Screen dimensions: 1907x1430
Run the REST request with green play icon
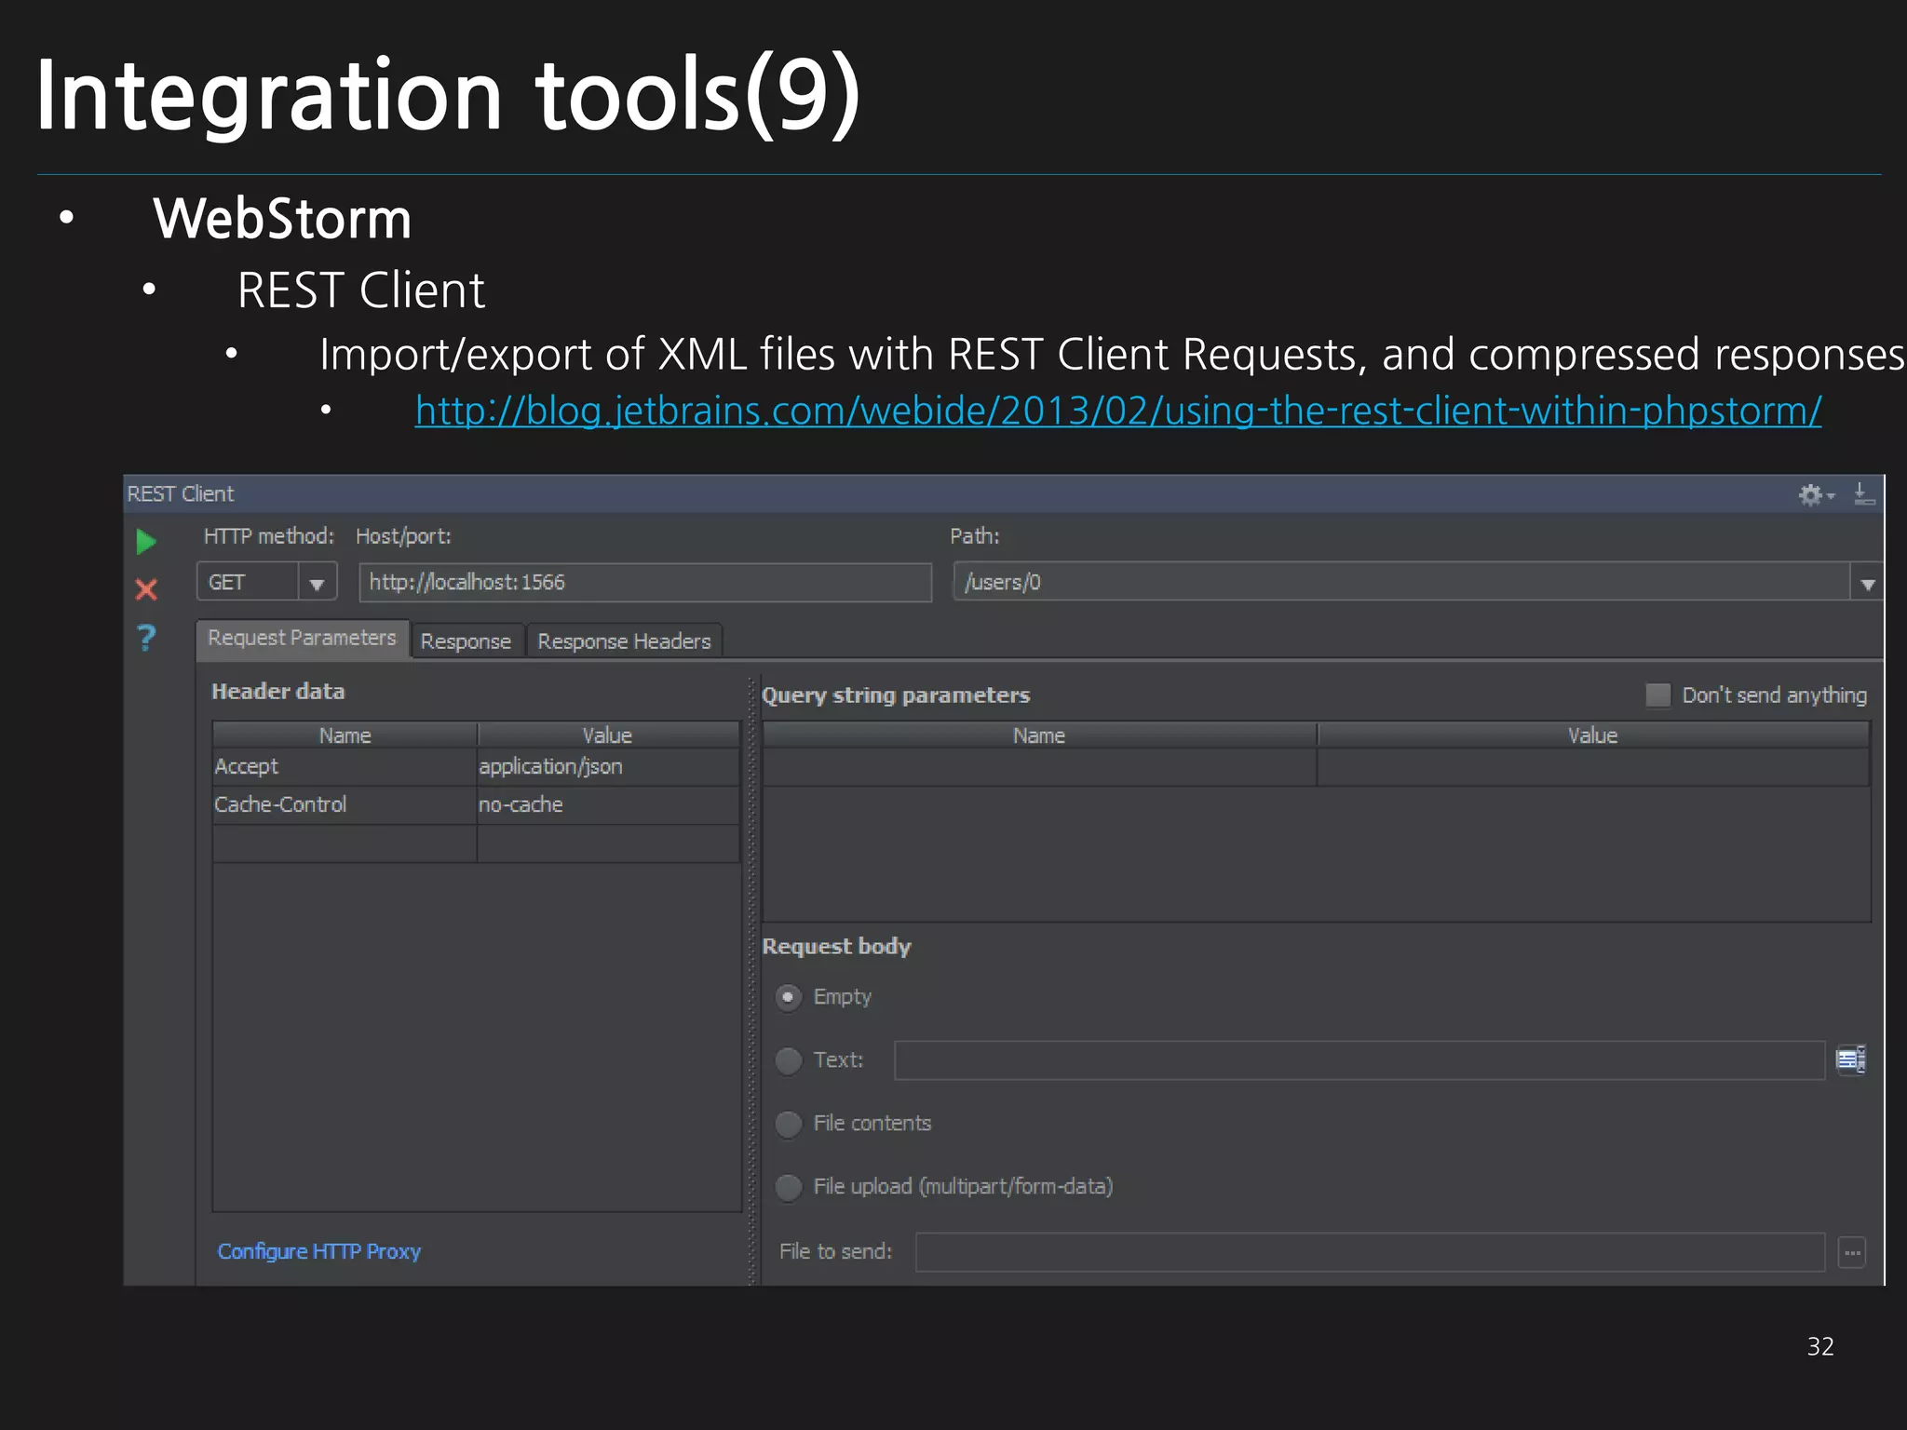coord(146,541)
